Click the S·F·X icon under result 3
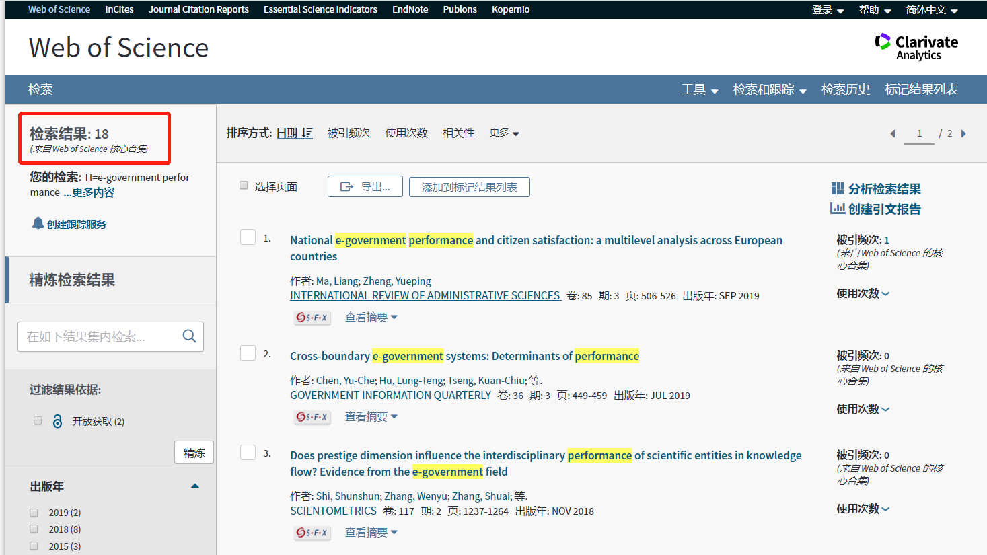This screenshot has width=987, height=555. [312, 533]
